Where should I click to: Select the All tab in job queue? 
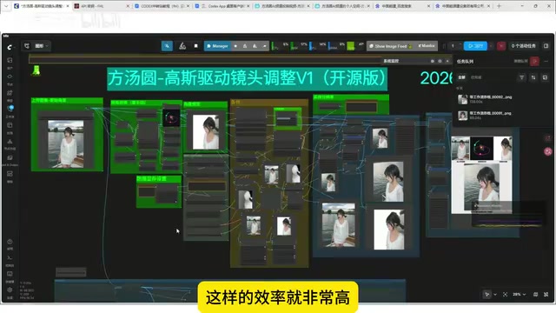coord(461,77)
